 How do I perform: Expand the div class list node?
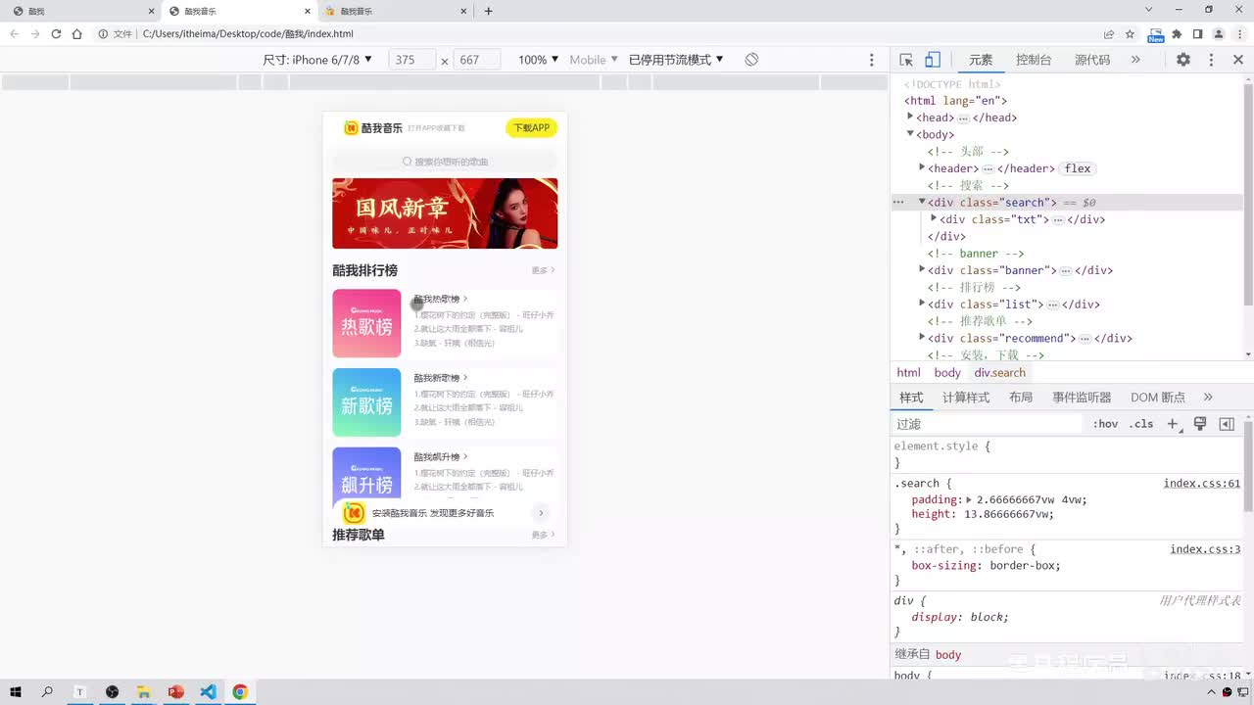pyautogui.click(x=922, y=304)
